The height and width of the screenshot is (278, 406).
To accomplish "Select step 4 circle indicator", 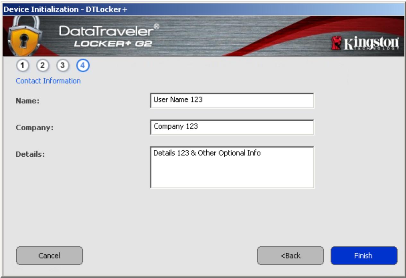I will click(x=83, y=66).
